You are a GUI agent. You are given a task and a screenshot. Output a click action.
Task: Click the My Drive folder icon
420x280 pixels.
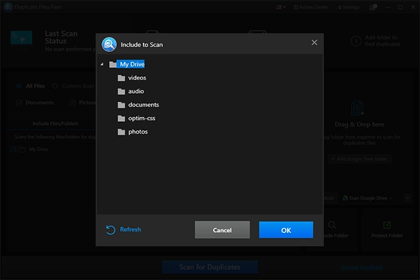pos(112,65)
